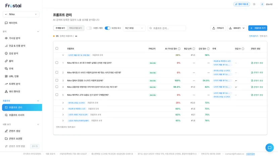Click 전체 접기 collapse-all link
Screen dimensions: 278x156
point(263,36)
